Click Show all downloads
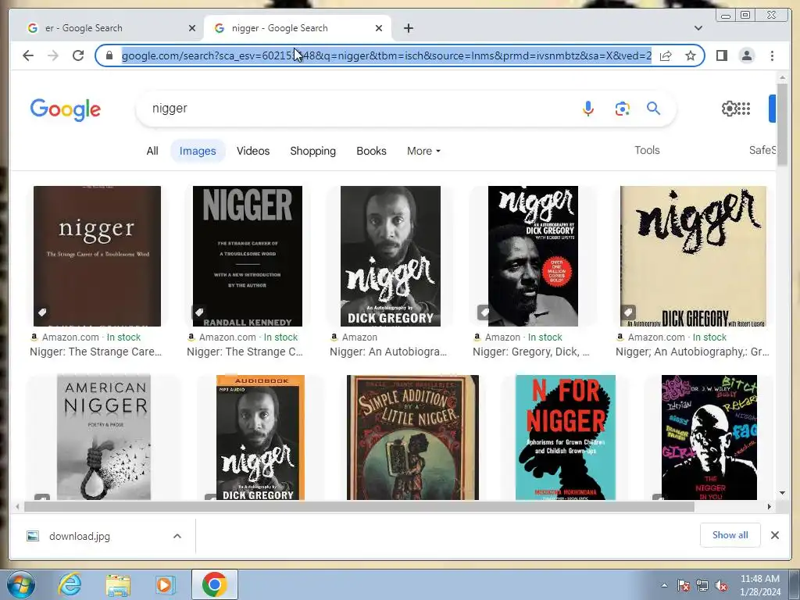This screenshot has height=600, width=800. click(730, 534)
